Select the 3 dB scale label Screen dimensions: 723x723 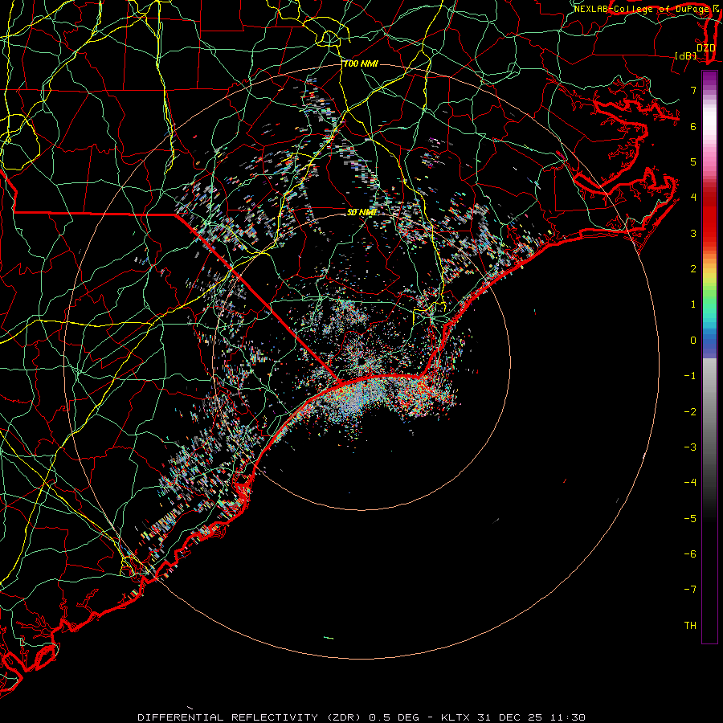pyautogui.click(x=693, y=233)
